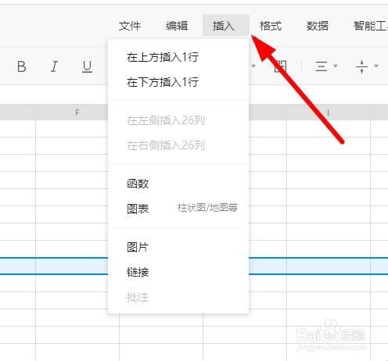Viewport: 388px width, 361px height.
Task: Click the horizontal alignment icon
Action: 322,66
